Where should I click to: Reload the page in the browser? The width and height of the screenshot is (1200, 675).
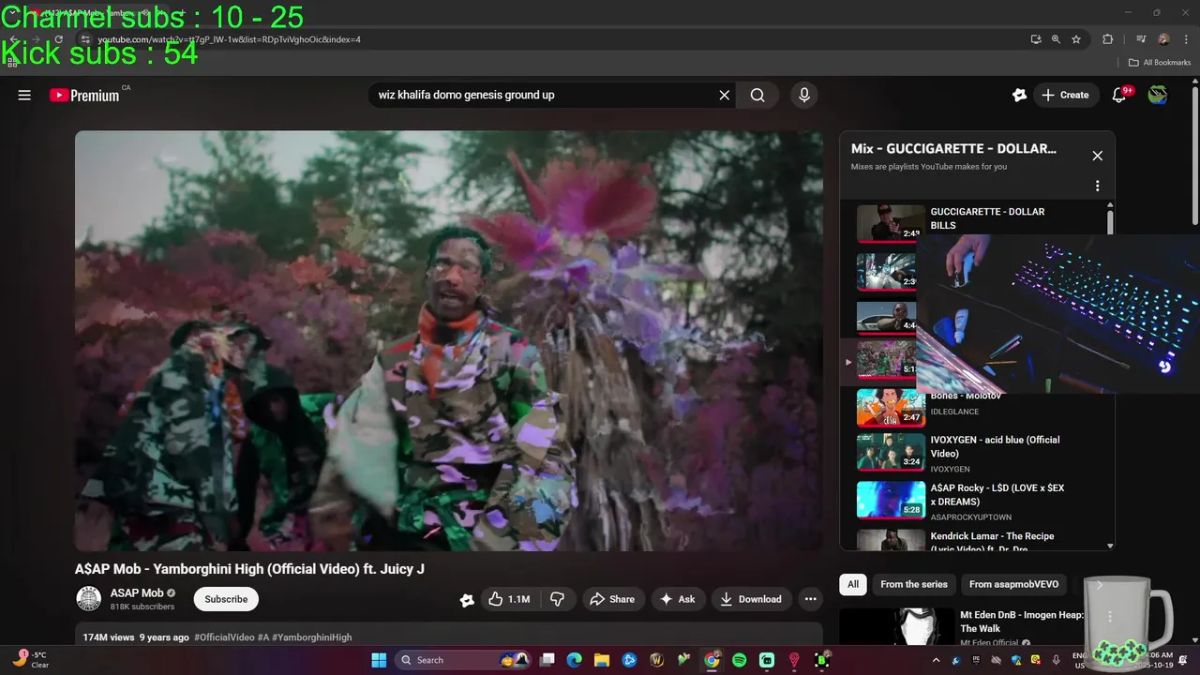pyautogui.click(x=58, y=39)
